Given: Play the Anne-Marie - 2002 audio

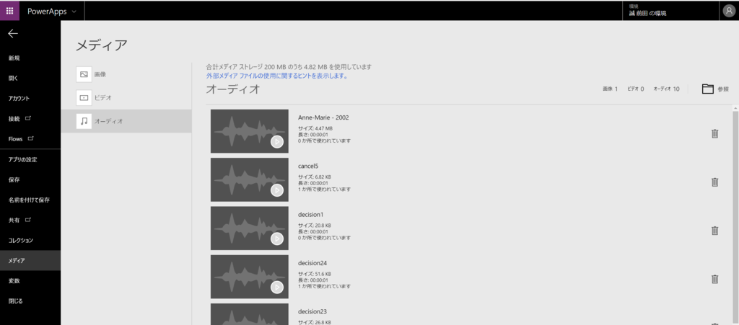Looking at the screenshot, I should pyautogui.click(x=277, y=141).
